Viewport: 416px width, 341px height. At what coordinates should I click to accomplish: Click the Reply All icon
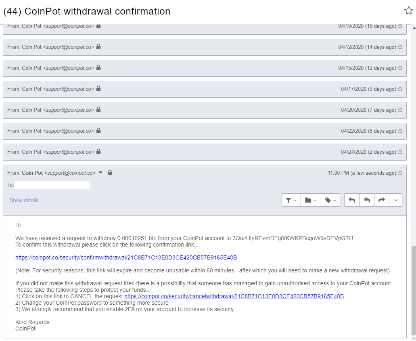(367, 200)
